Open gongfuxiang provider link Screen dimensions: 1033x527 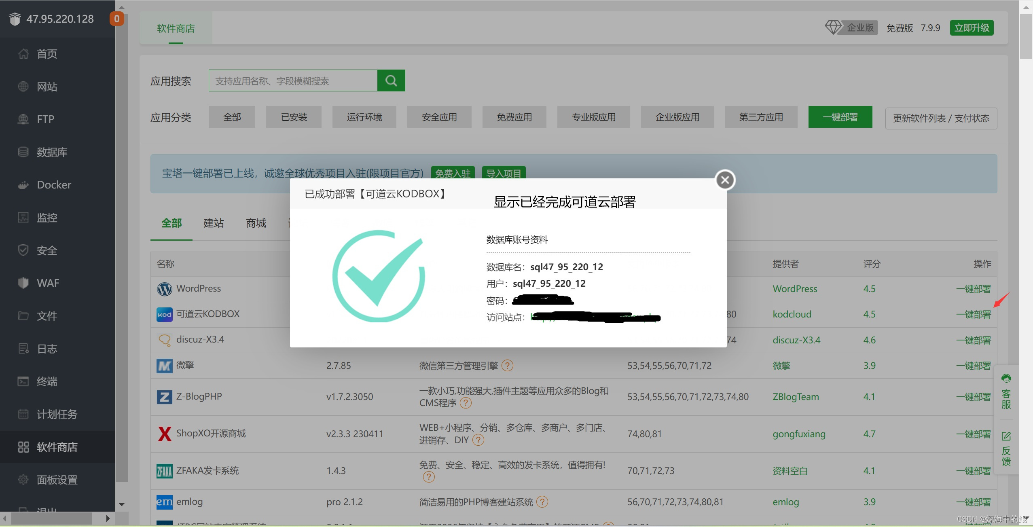(799, 434)
